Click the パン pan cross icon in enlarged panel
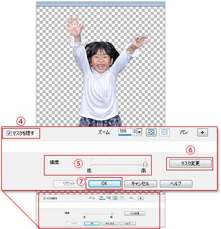This screenshot has height=229, width=221. [x=202, y=133]
